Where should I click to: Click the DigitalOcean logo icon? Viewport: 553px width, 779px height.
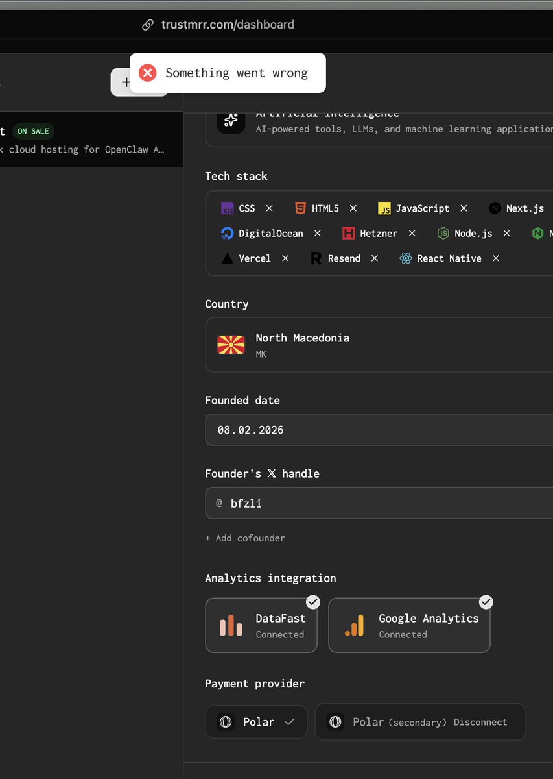click(228, 233)
